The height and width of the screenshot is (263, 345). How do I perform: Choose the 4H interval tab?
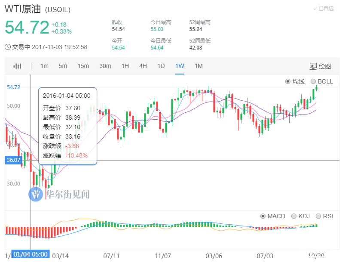(143, 66)
